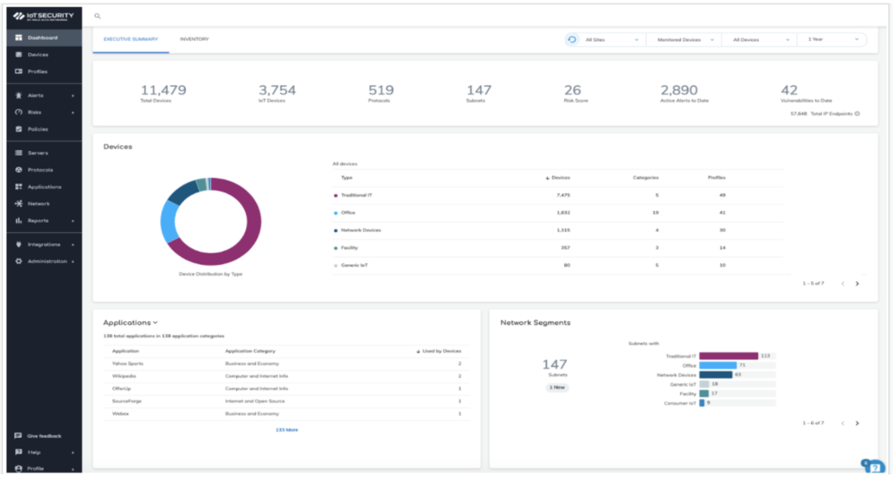The width and height of the screenshot is (893, 477).
Task: Open the Applications grid icon
Action: tap(19, 187)
